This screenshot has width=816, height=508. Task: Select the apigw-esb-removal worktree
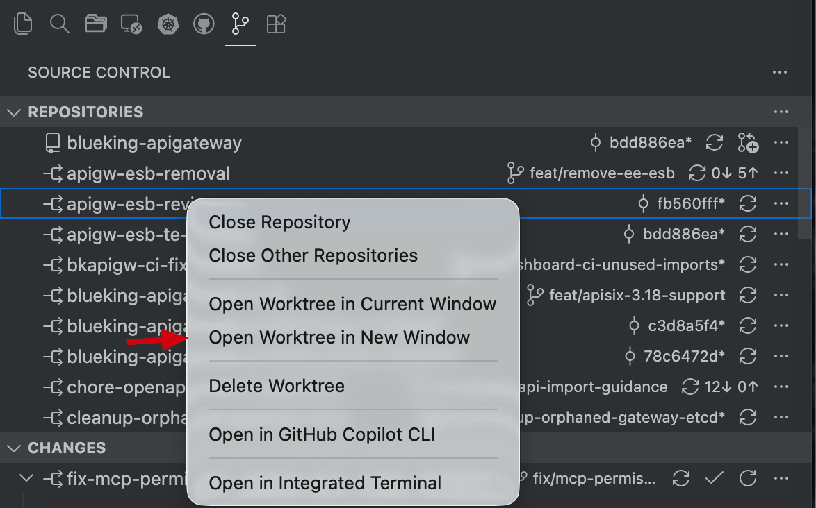coord(148,173)
